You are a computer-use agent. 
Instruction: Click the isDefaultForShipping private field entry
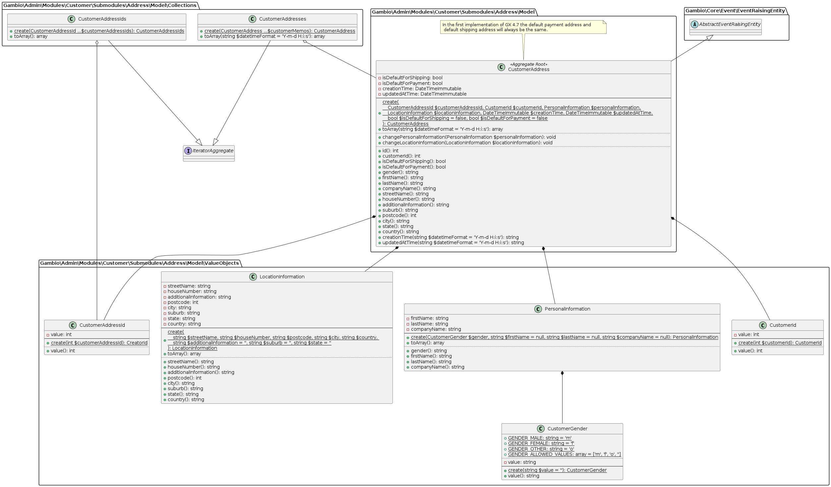tap(412, 78)
